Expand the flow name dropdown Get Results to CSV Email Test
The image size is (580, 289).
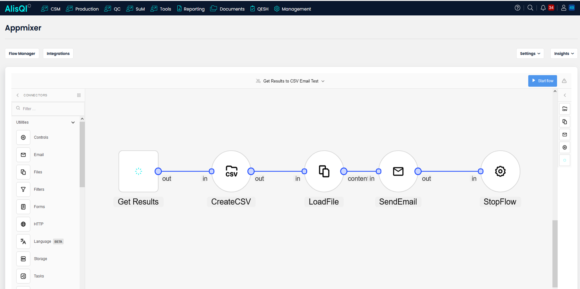coord(323,81)
